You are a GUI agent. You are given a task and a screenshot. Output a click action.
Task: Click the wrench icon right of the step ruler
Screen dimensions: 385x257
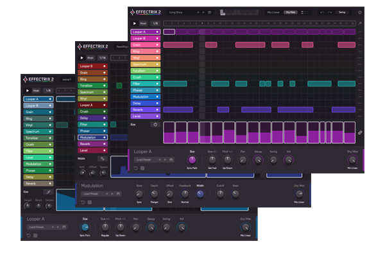point(360,23)
